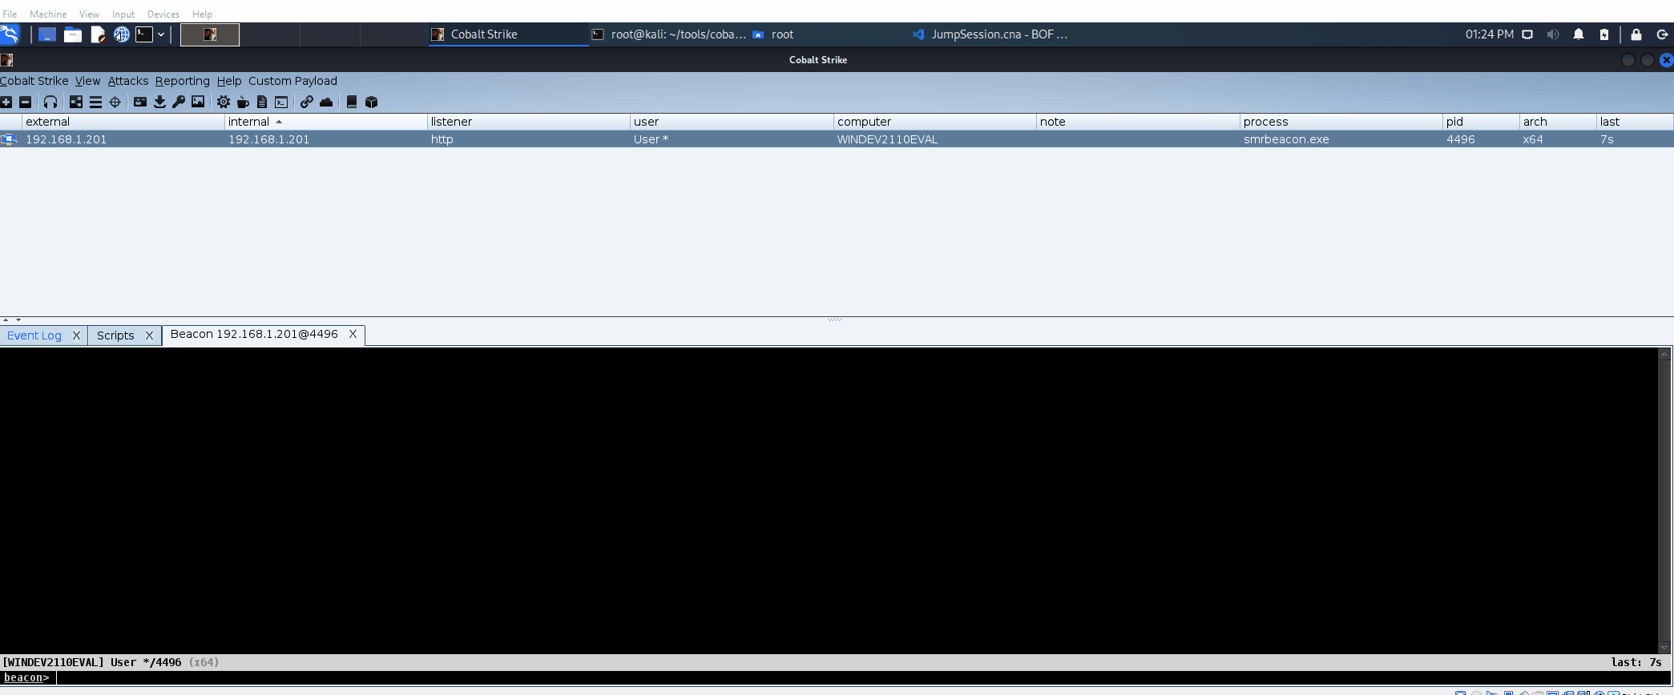1674x695 pixels.
Task: Open Credentials via the ID card icon
Action: [x=140, y=102]
